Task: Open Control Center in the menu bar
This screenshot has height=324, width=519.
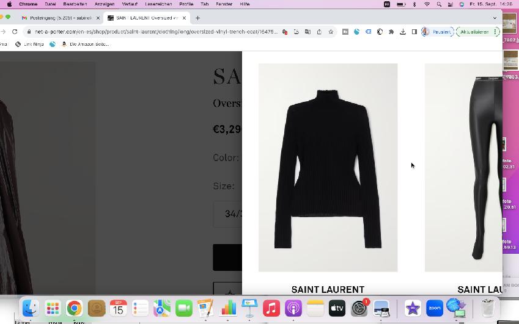Action: click(x=450, y=4)
